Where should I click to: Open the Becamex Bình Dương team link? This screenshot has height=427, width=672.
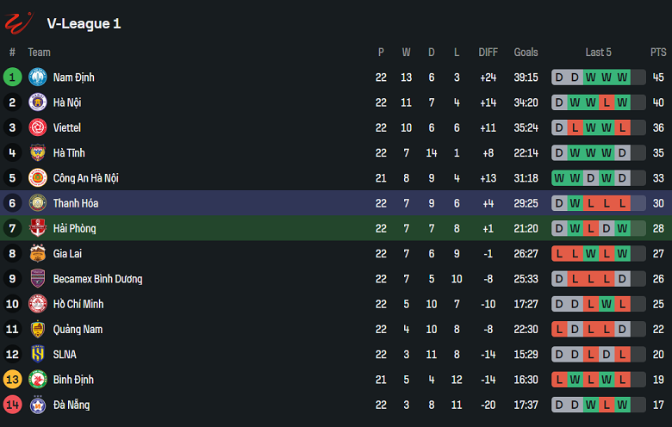tap(97, 279)
